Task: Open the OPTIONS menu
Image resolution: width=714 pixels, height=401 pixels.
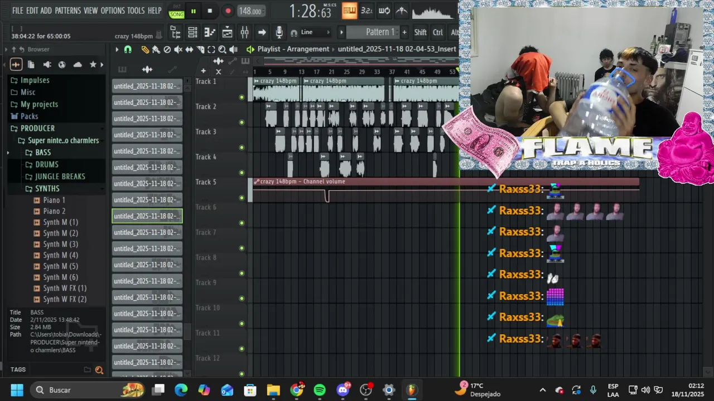Action: click(113, 11)
